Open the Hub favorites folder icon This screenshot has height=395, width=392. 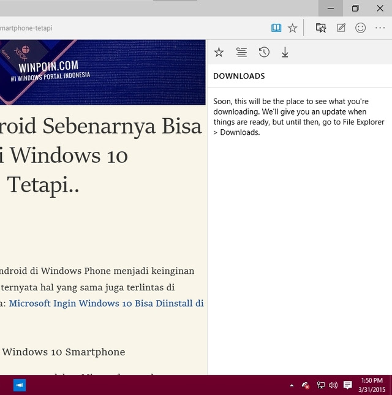pyautogui.click(x=321, y=28)
